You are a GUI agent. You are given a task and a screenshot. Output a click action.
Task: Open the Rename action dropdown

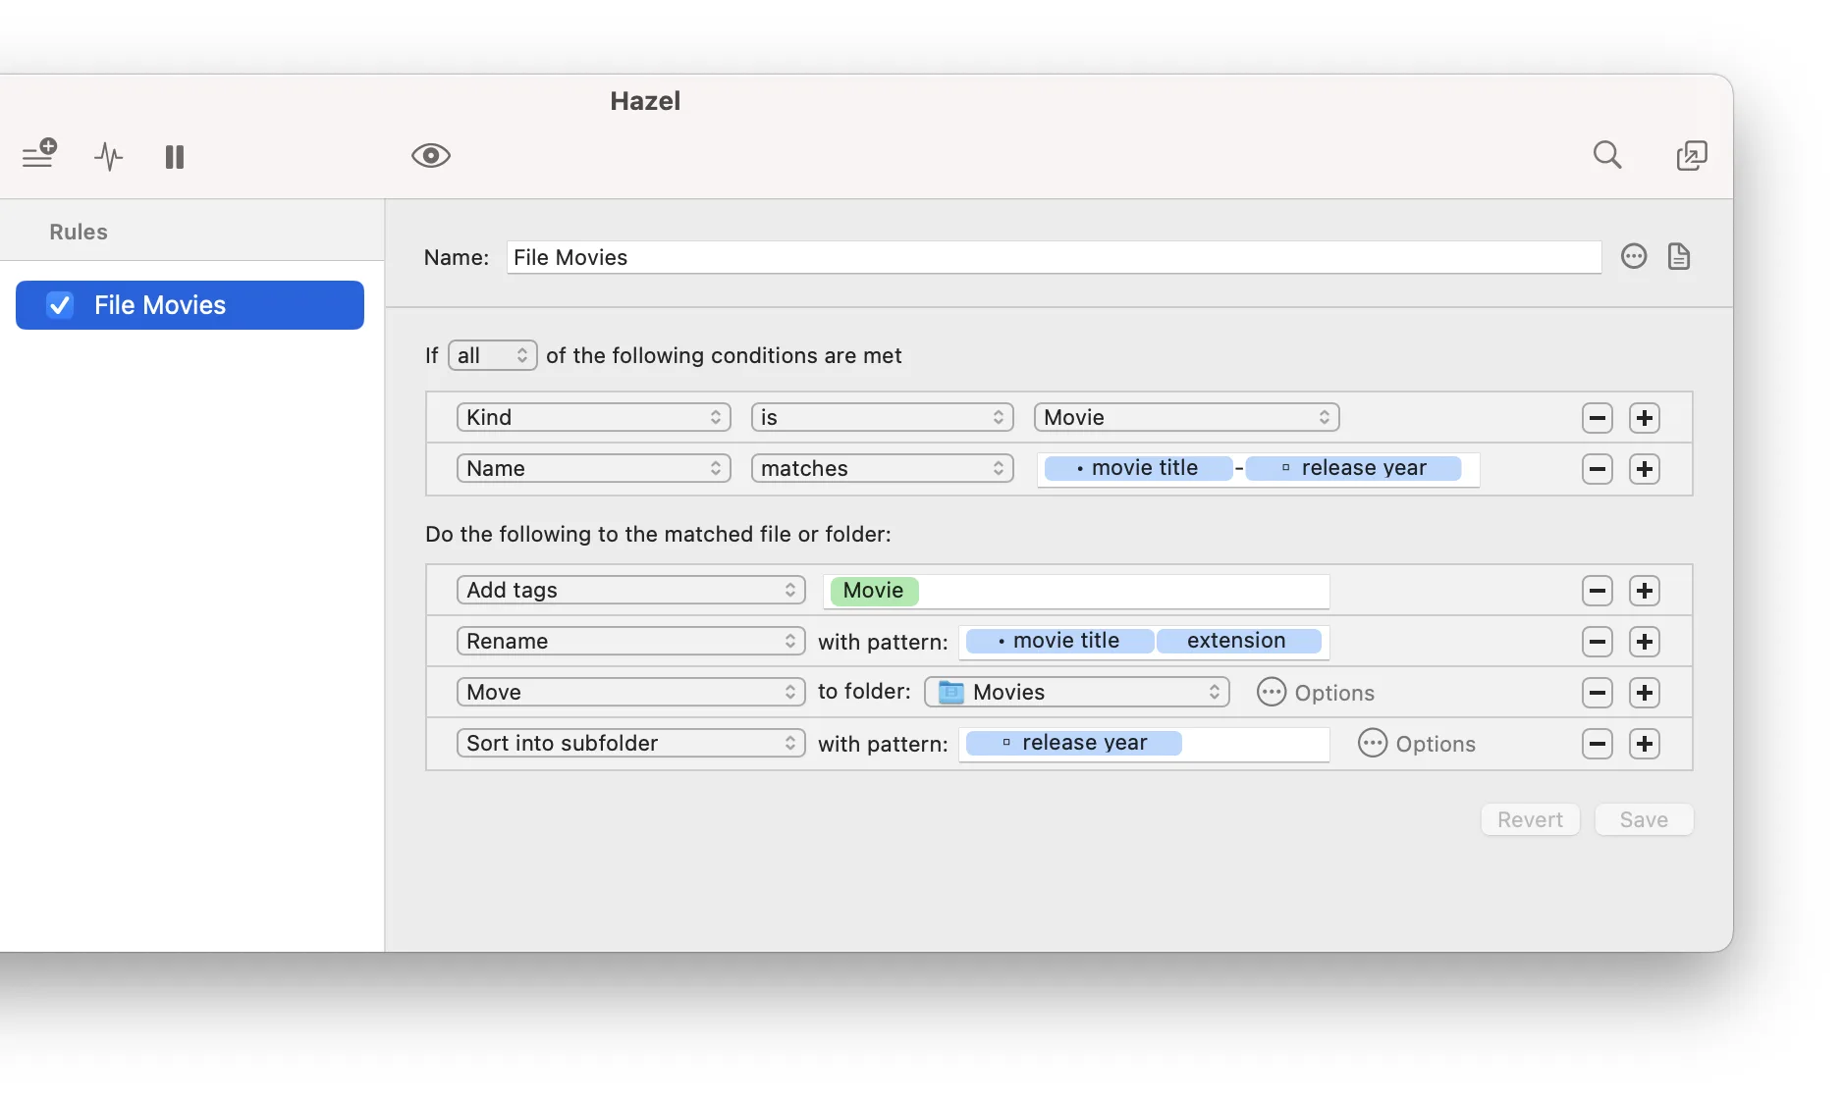[x=630, y=641]
